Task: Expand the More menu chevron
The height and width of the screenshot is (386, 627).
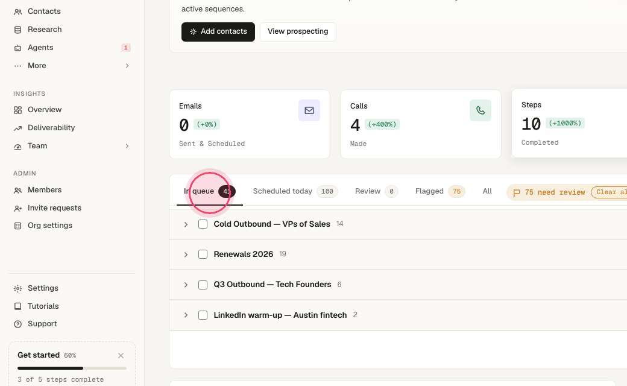Action: pyautogui.click(x=127, y=66)
